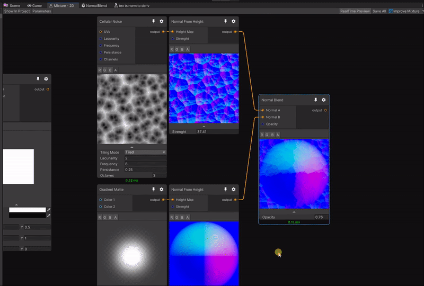This screenshot has height=286, width=424.
Task: Pin the Cellular Noise node
Action: [x=153, y=21]
